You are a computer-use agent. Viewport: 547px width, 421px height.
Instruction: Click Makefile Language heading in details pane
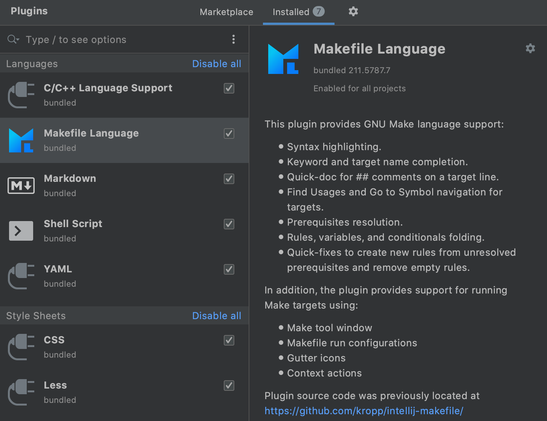coord(379,49)
